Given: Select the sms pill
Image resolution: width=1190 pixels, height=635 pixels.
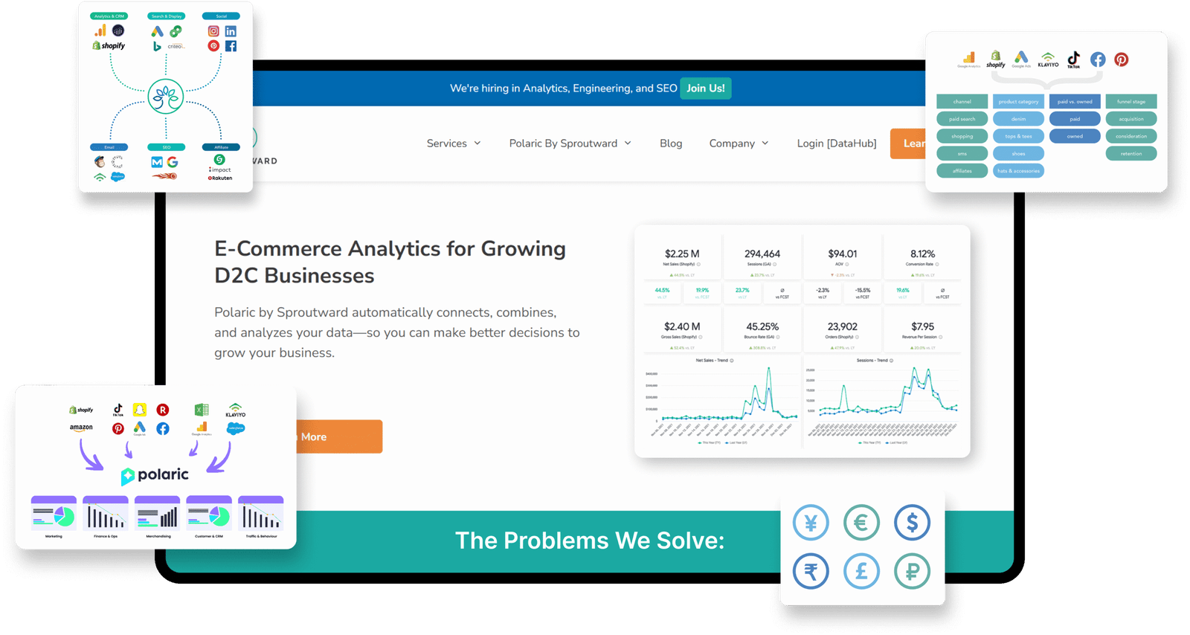Looking at the screenshot, I should (x=962, y=153).
